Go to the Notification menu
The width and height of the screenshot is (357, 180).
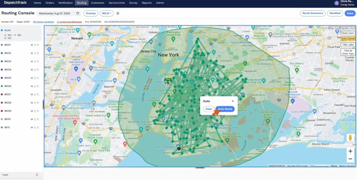(x=65, y=3)
